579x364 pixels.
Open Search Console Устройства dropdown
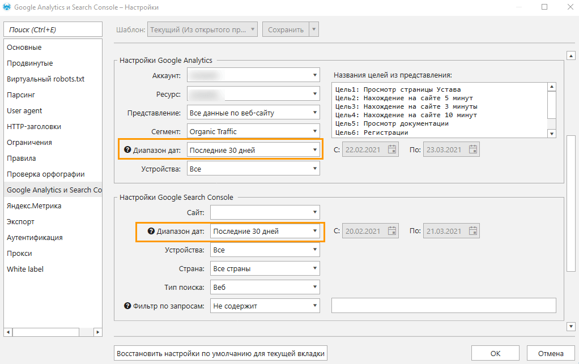click(265, 250)
